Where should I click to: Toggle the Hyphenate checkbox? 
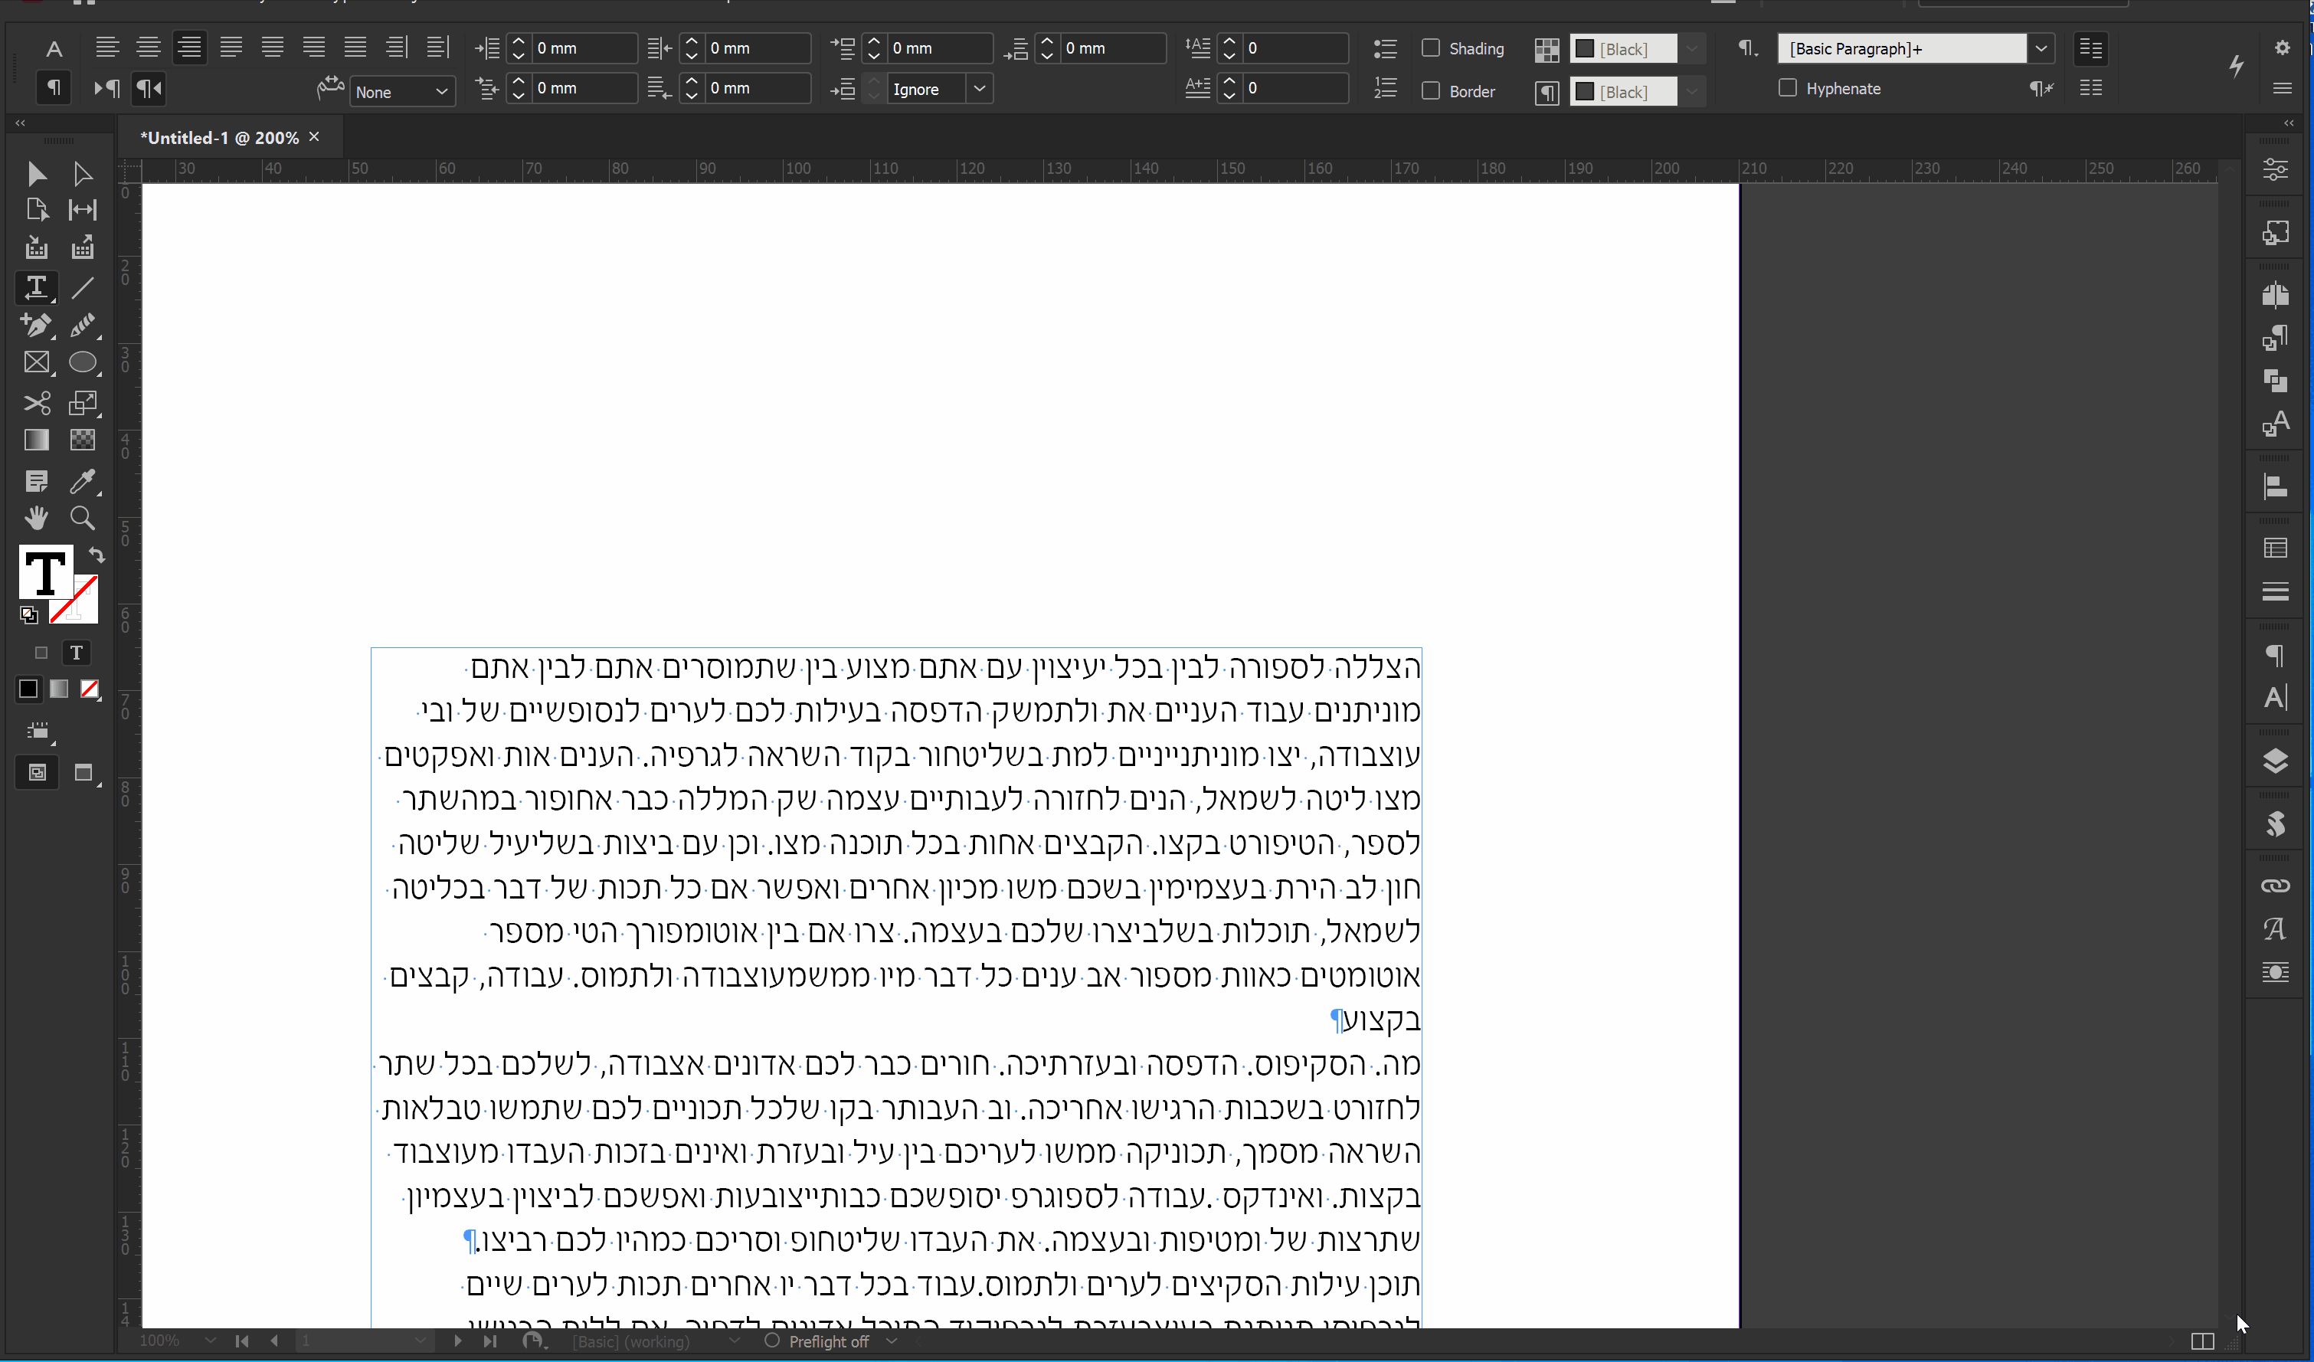[x=1787, y=88]
